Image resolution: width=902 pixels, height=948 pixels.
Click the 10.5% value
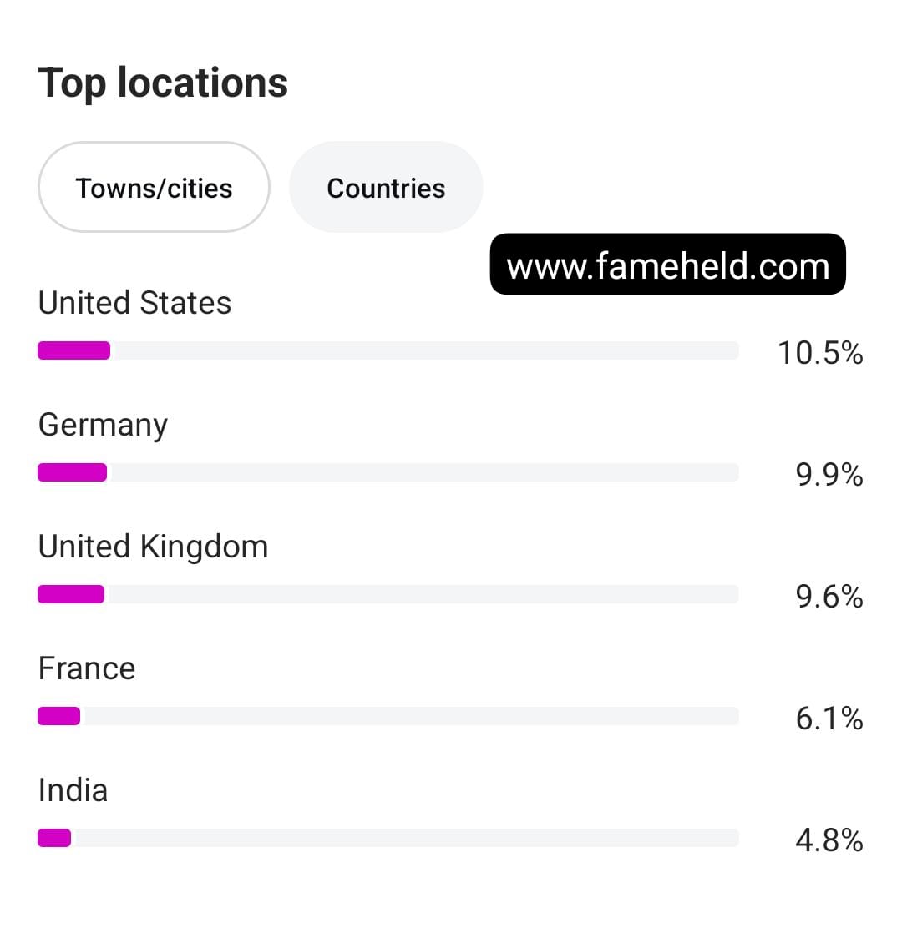(819, 353)
